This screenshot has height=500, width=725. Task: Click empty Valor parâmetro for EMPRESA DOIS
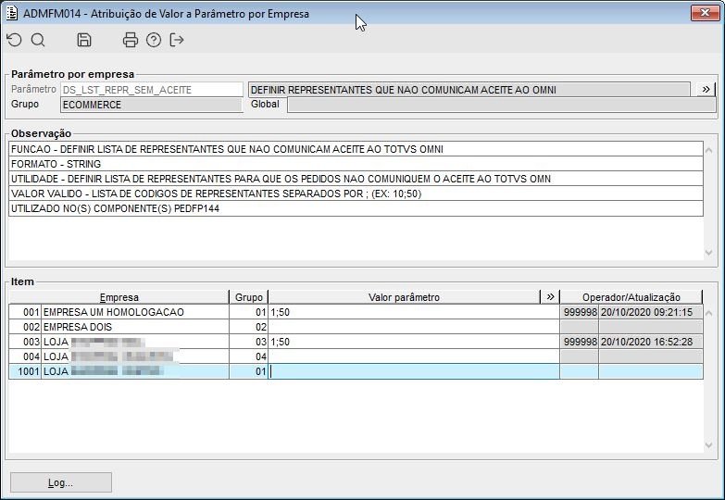414,327
